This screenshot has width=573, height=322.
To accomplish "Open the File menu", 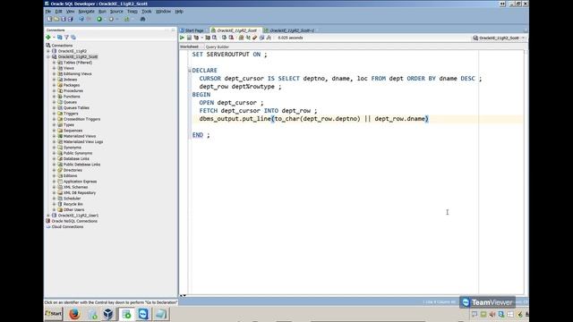I will (x=48, y=12).
